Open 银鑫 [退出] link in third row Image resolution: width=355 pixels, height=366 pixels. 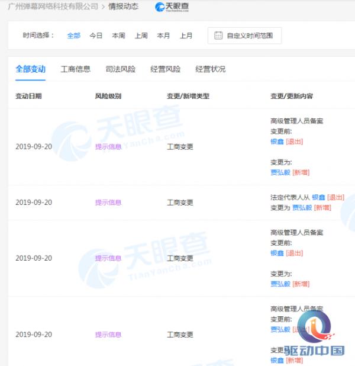pyautogui.click(x=286, y=253)
